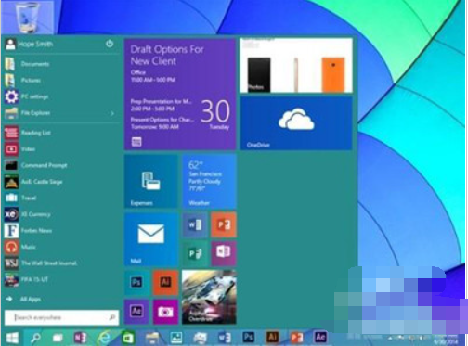
Task: Launch Word from the small Start tile
Action: point(195,225)
